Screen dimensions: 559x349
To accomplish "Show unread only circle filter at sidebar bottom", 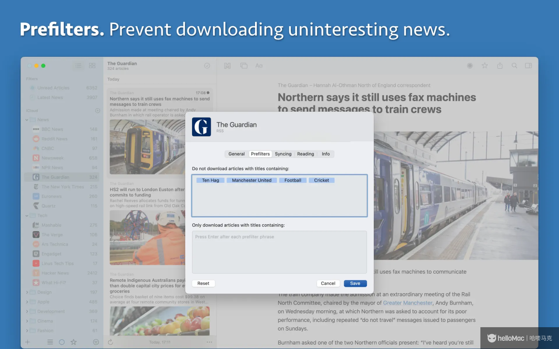I will coord(62,342).
